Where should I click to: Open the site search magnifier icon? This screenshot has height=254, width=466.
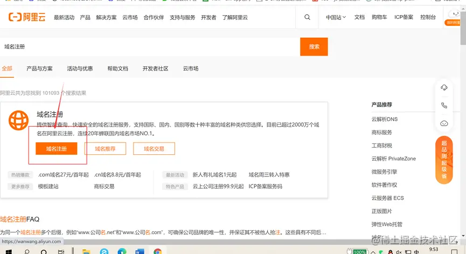(307, 17)
